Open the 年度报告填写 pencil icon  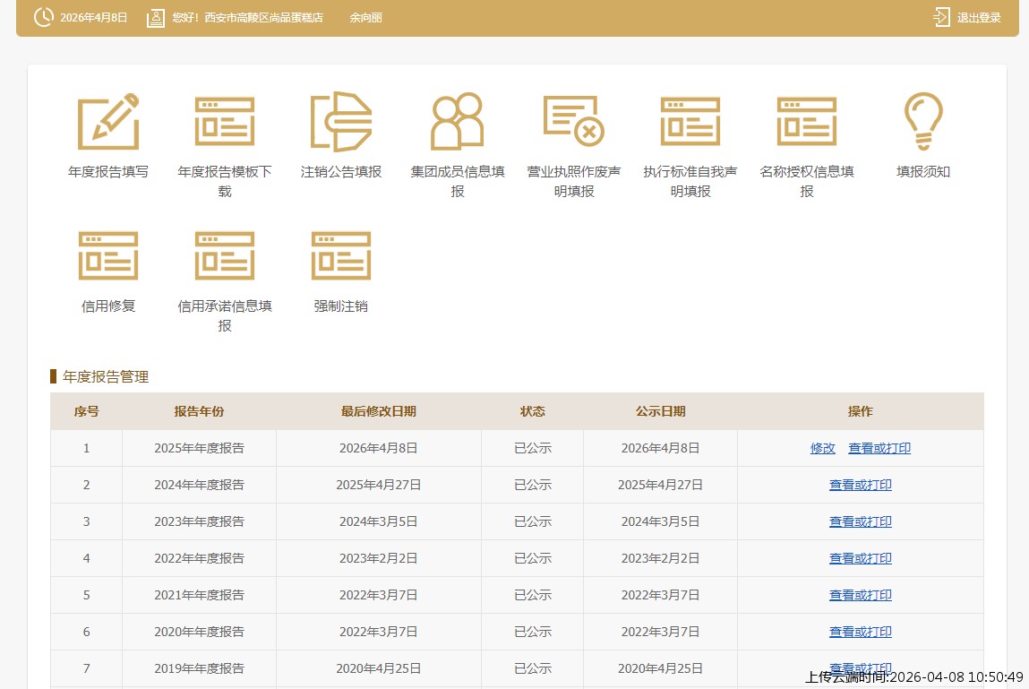pos(108,122)
